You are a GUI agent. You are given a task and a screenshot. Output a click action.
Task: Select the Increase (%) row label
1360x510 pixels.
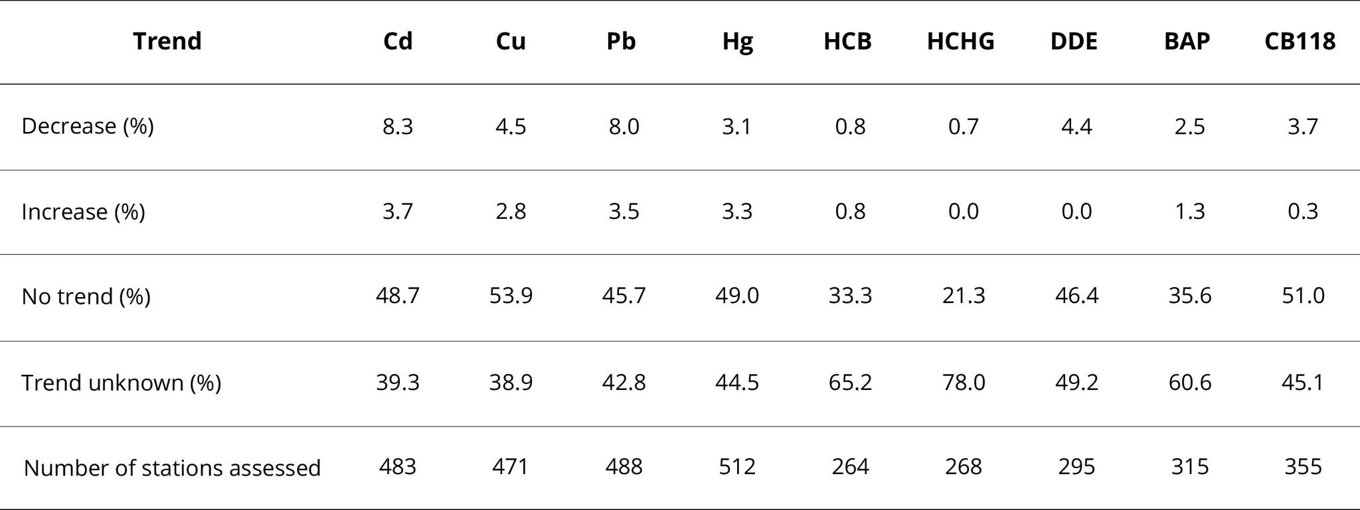point(83,212)
